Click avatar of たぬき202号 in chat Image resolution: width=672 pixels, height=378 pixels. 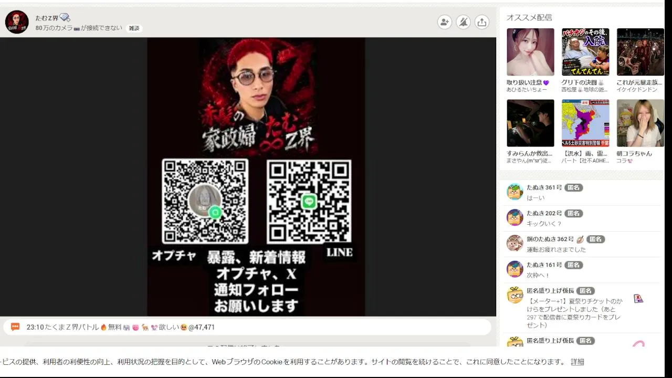[515, 217]
